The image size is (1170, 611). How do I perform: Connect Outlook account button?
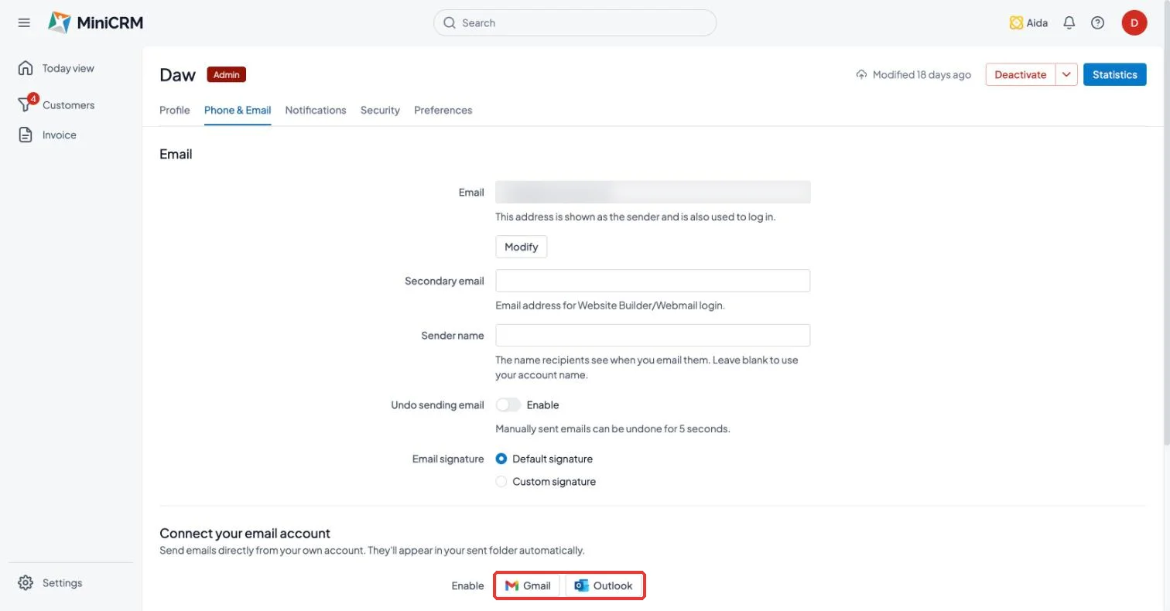(x=604, y=585)
